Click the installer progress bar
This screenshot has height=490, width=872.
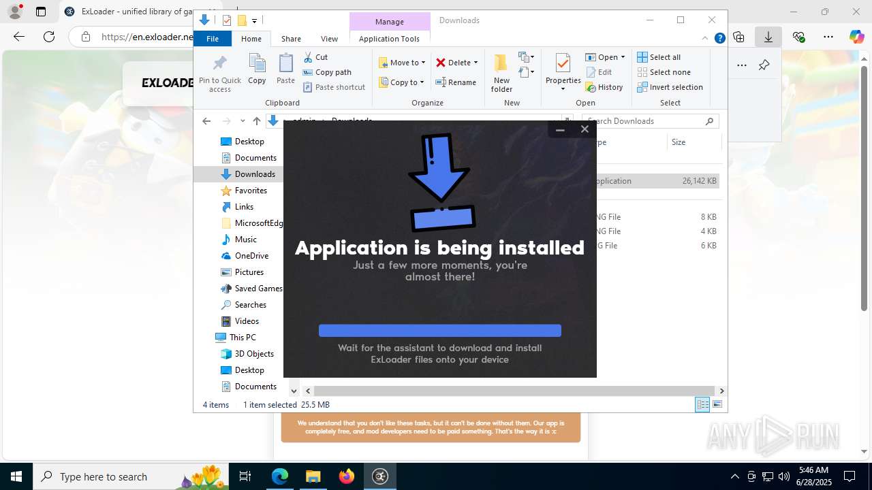pos(440,331)
